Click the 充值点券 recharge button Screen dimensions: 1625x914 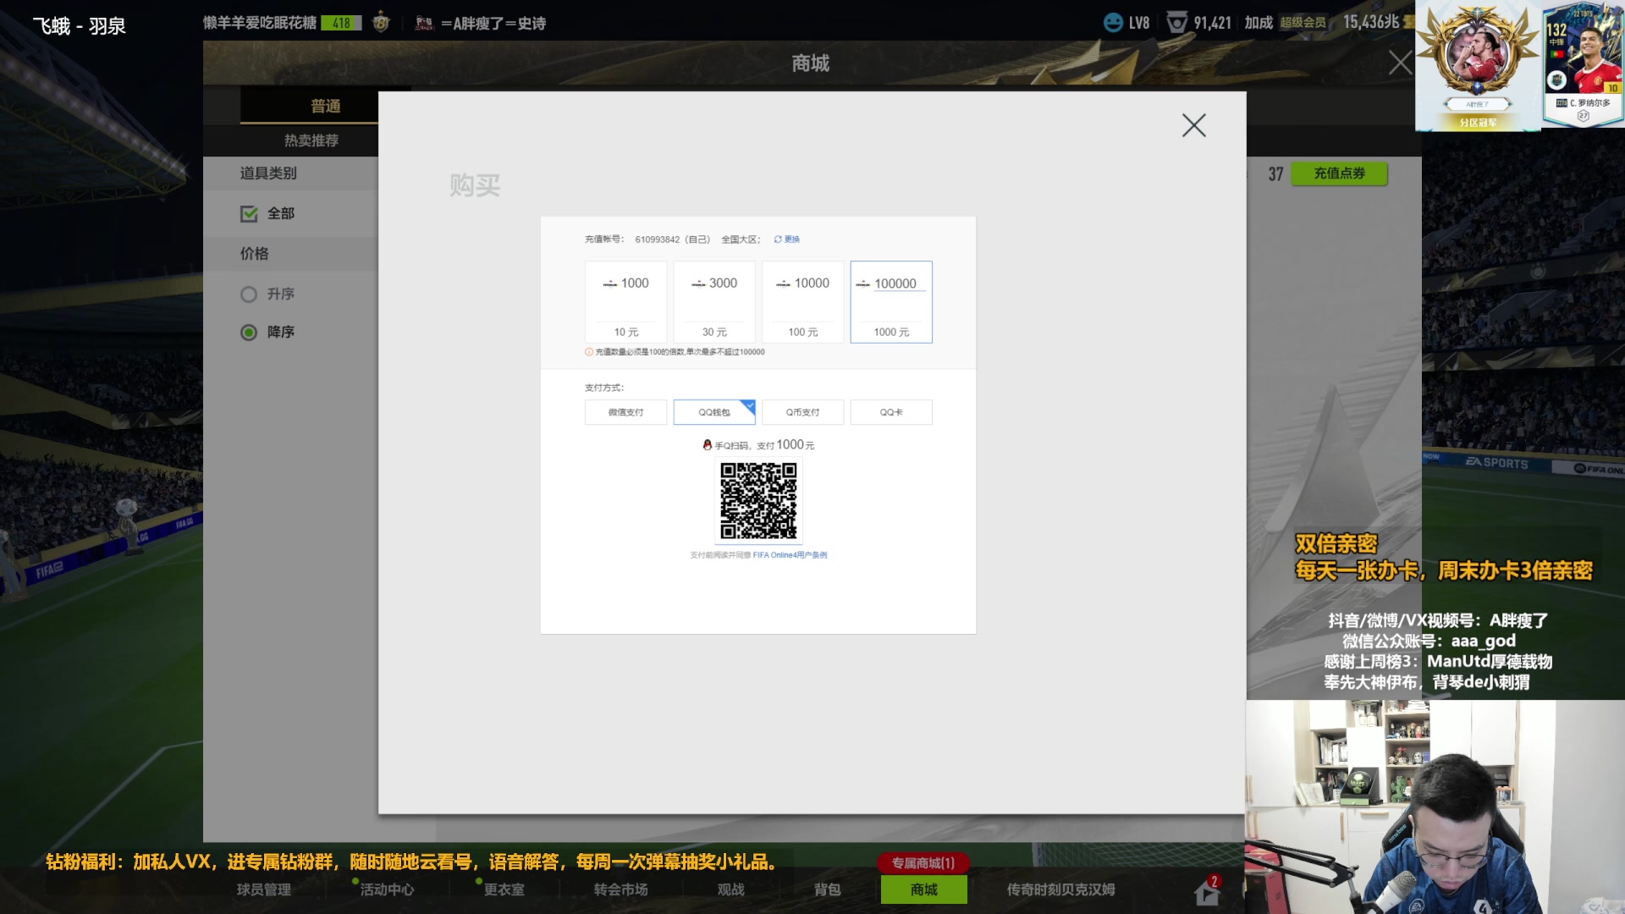1340,173
